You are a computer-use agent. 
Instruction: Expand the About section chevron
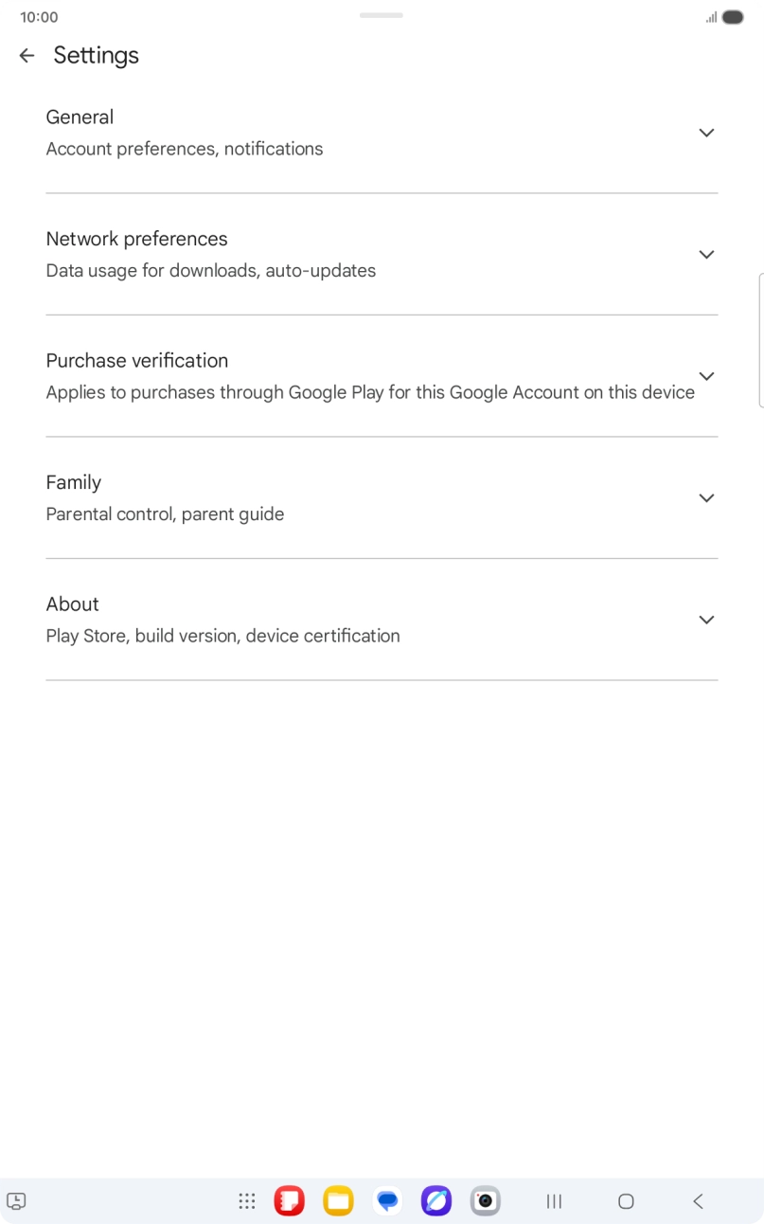(706, 620)
